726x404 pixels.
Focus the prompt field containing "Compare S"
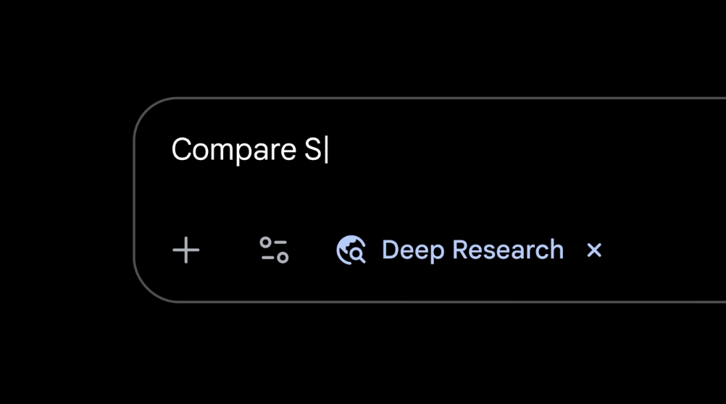click(435, 151)
